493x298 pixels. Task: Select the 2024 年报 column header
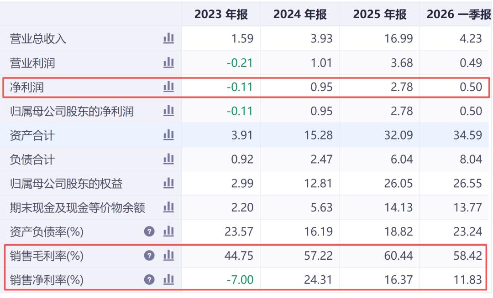pyautogui.click(x=300, y=15)
